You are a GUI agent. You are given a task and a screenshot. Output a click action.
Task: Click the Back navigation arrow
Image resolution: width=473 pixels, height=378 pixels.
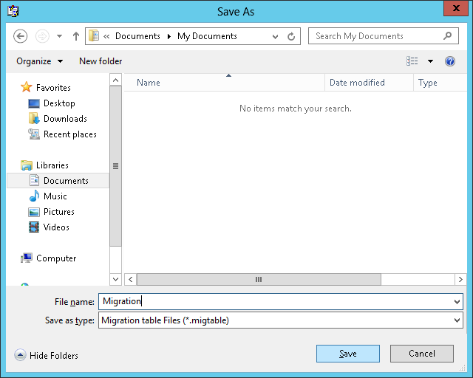(21, 36)
